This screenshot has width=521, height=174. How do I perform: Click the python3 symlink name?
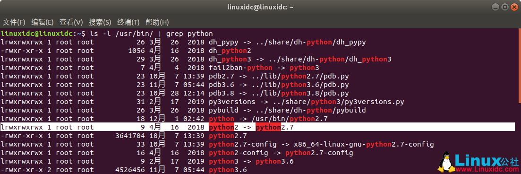click(223, 161)
